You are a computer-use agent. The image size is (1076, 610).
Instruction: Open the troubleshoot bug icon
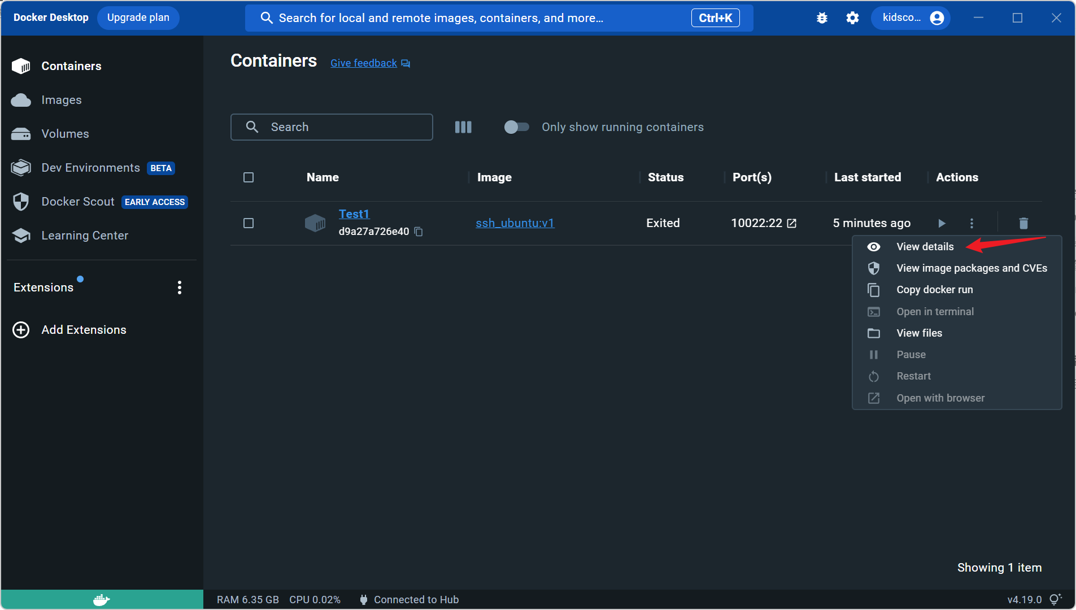coord(822,18)
